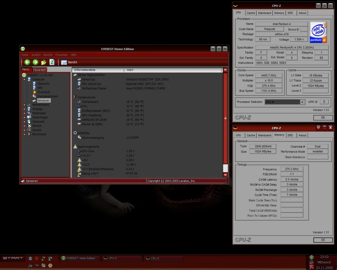Screen dimensions: 337x270
Task: Select the CPU temperature row
Action: (x=111, y=106)
